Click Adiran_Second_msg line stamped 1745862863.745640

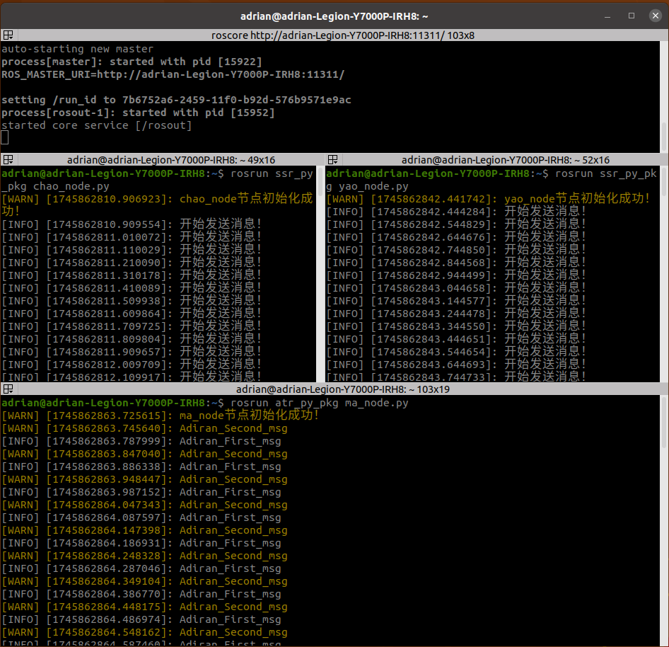click(x=145, y=428)
